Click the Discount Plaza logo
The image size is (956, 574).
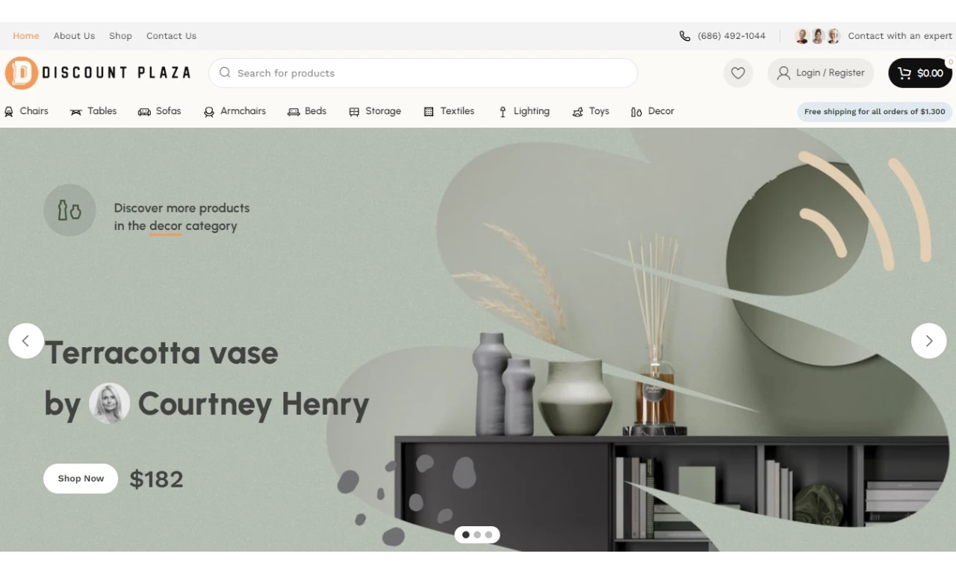pos(98,73)
